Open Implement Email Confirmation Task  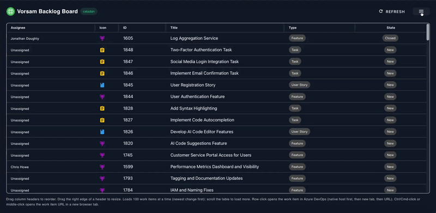click(204, 74)
